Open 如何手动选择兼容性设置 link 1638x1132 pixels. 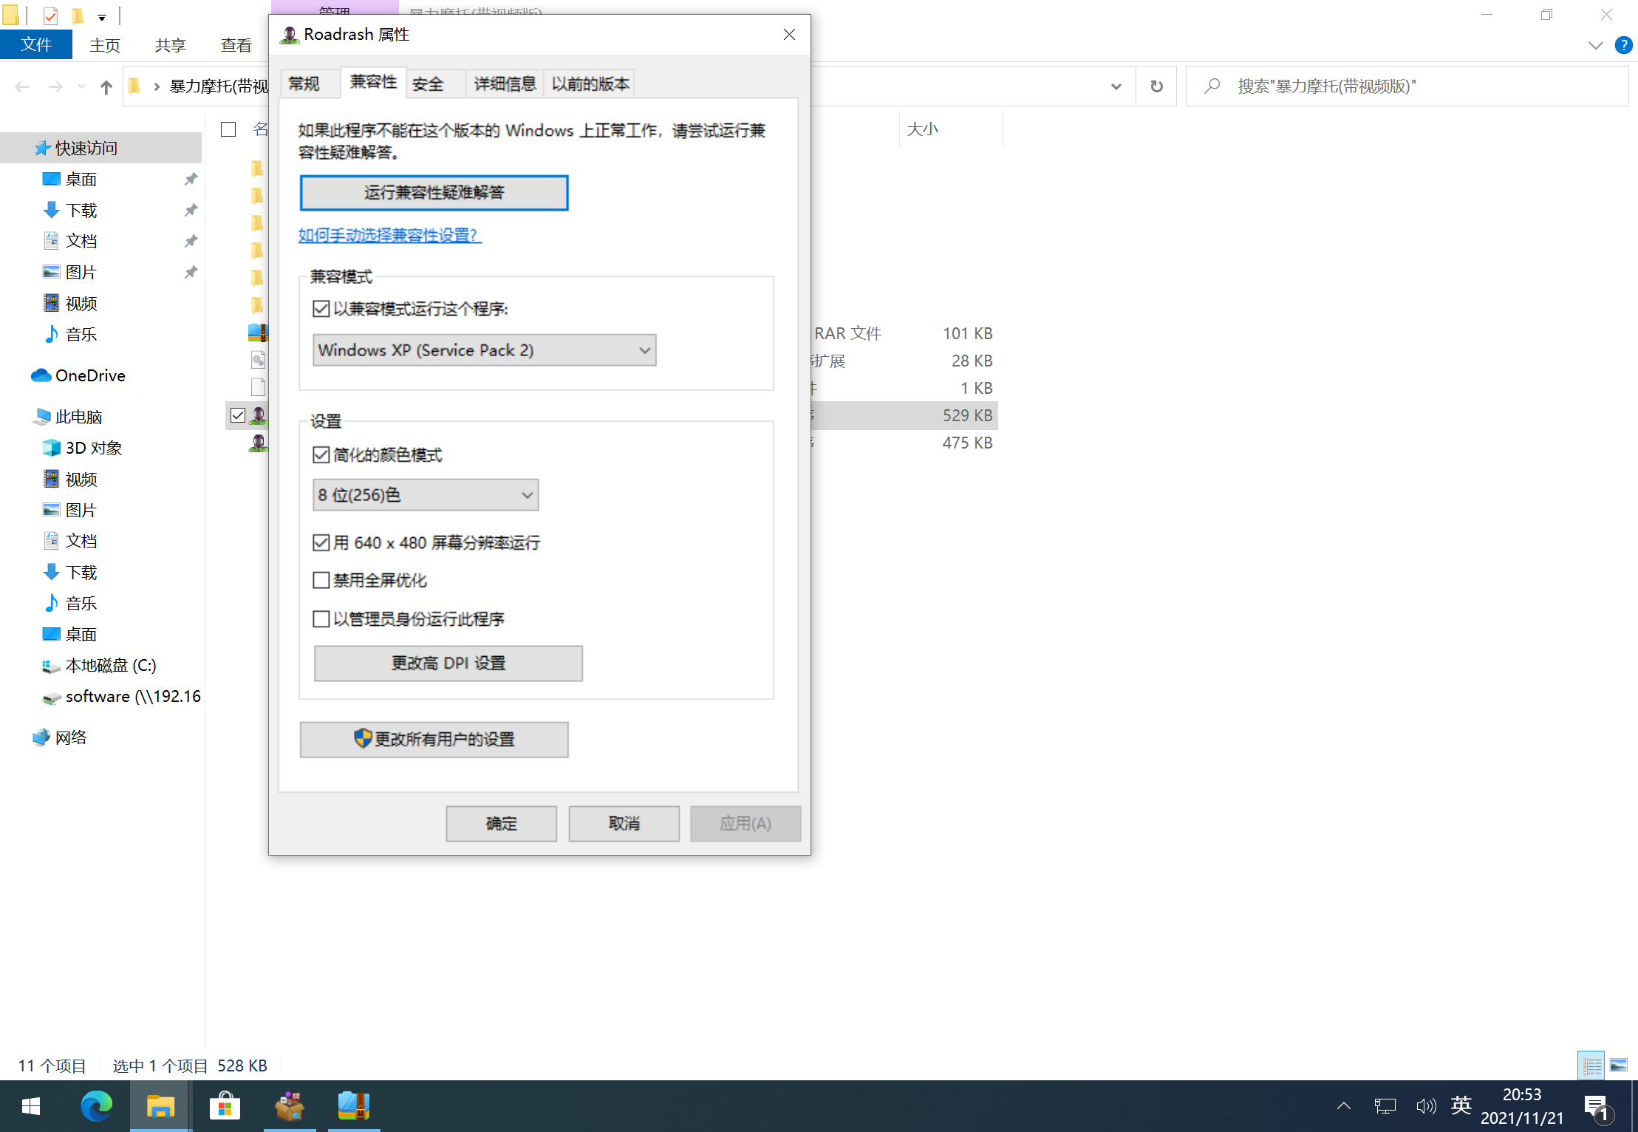[x=390, y=235]
